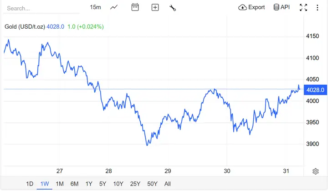Viewport: 328px width, 191px height.
Task: Click the Gold (USD/t.oz) series label
Action: [25, 27]
